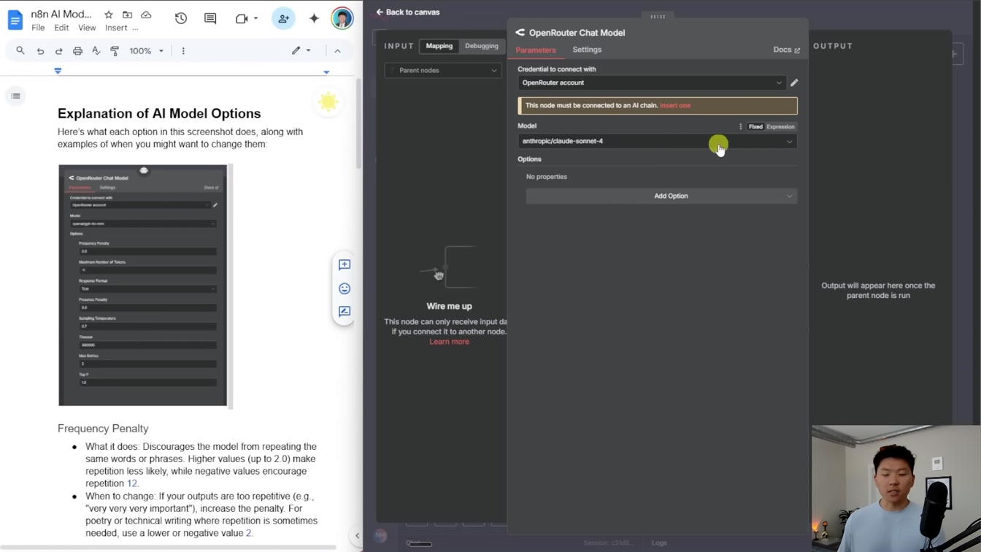Expand the Add Option dropdown

661,196
